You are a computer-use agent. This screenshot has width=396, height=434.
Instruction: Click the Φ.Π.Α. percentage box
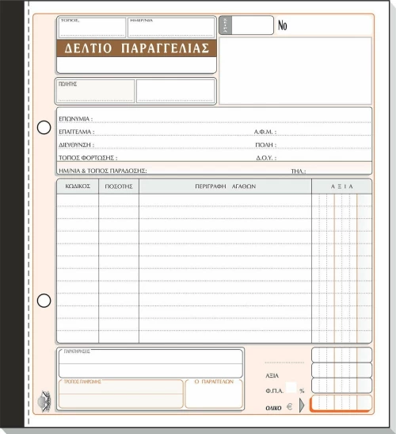coord(291,387)
